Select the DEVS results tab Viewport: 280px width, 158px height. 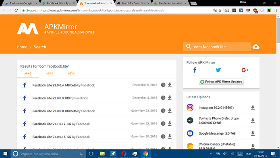coord(71,74)
